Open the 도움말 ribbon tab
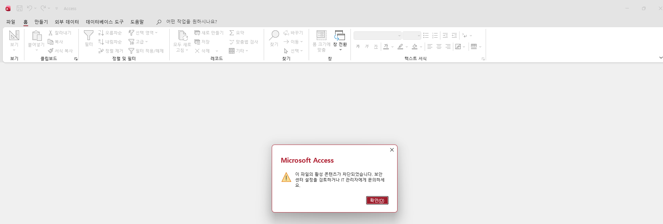The image size is (663, 224). coord(137,22)
